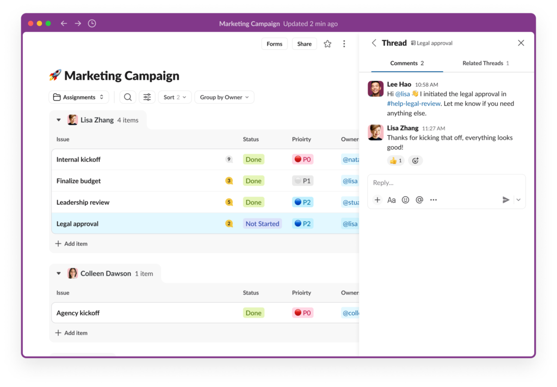This screenshot has width=557, height=387.
Task: Click the history clock icon
Action: (92, 23)
